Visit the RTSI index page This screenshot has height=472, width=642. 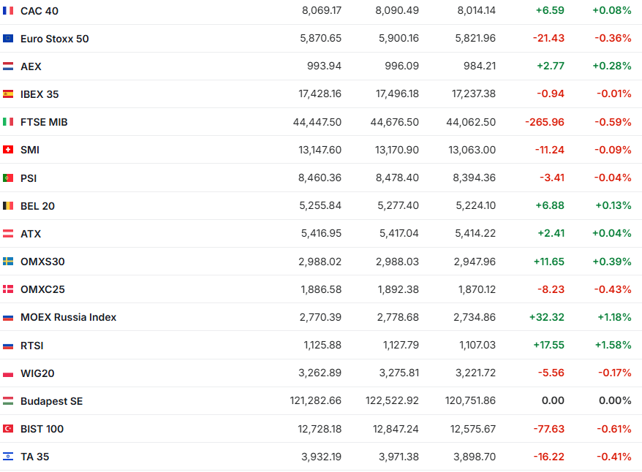point(32,346)
